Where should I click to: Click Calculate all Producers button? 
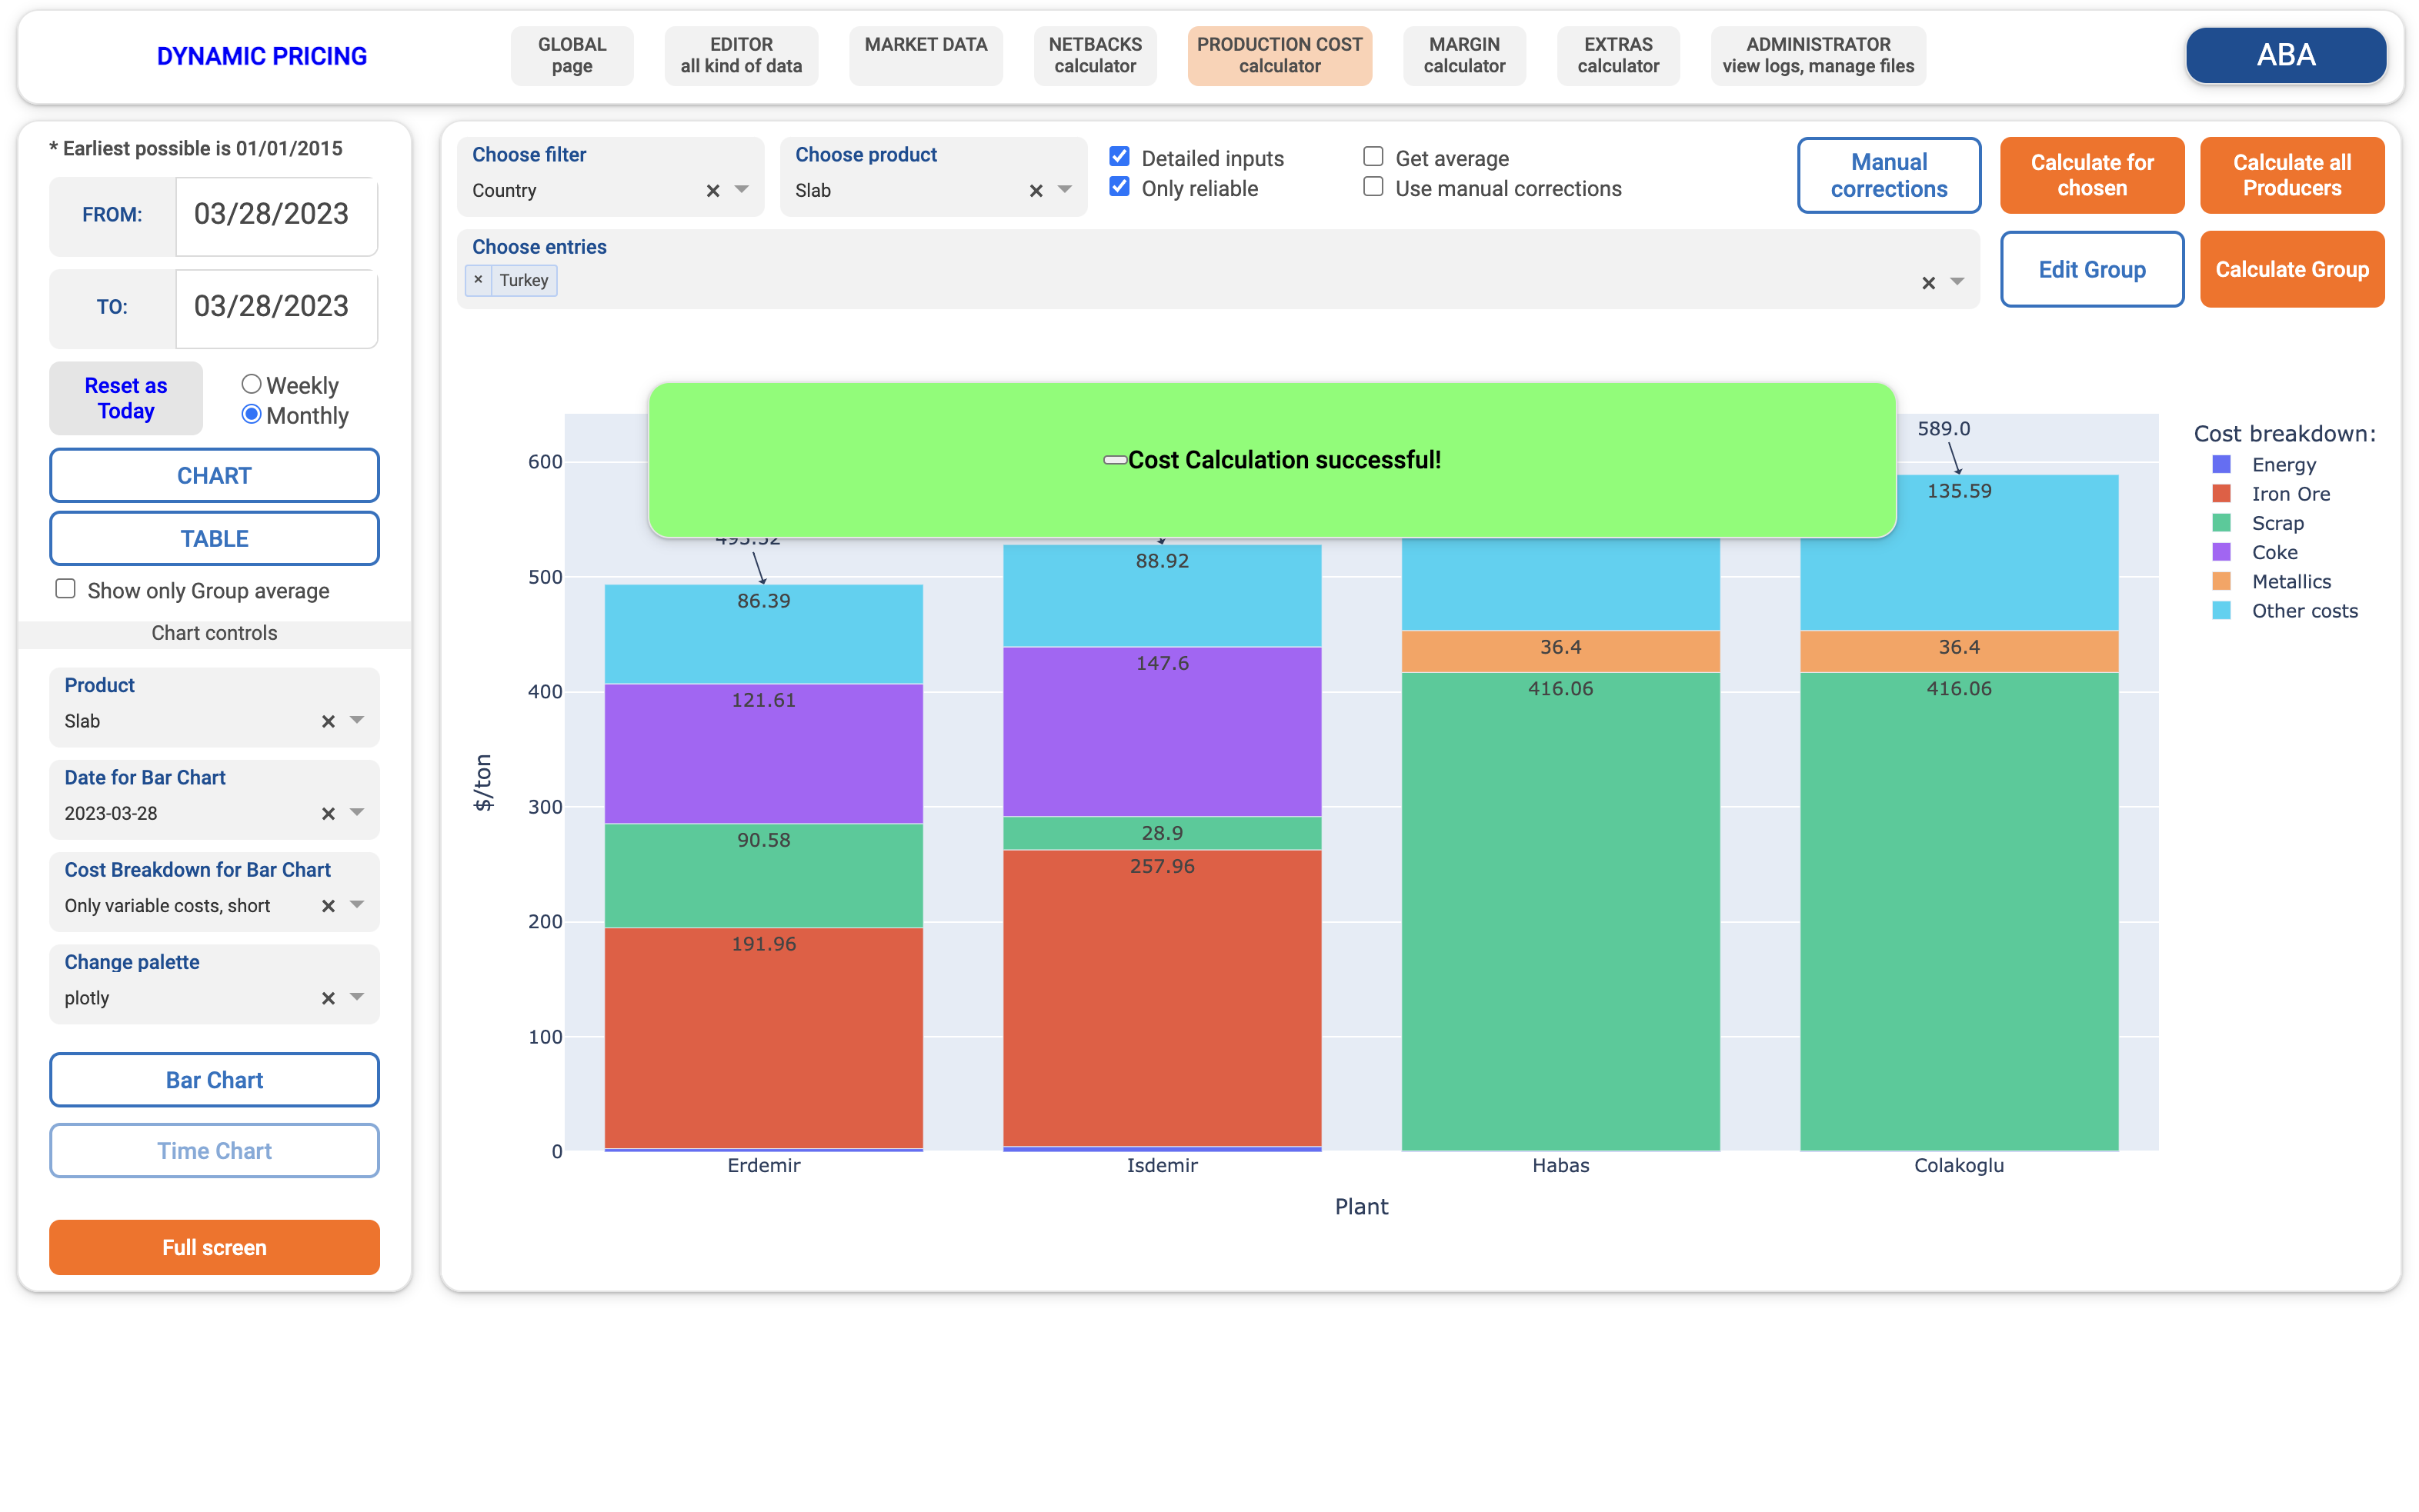pyautogui.click(x=2291, y=175)
